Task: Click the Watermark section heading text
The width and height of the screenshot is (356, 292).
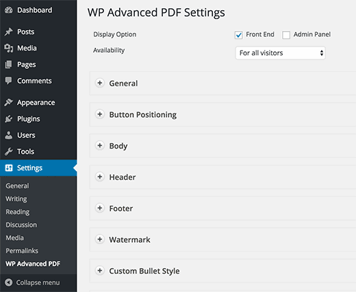Action: click(129, 240)
